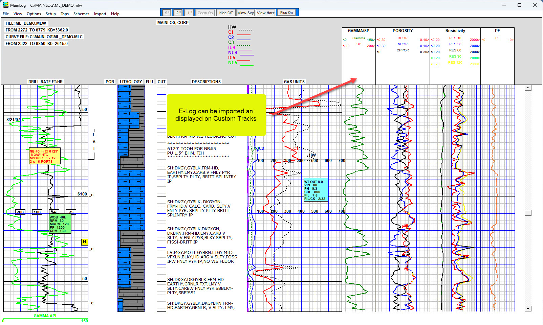The image size is (543, 325).
Task: Click the WOB 40k drilling parameters box
Action: 60,224
